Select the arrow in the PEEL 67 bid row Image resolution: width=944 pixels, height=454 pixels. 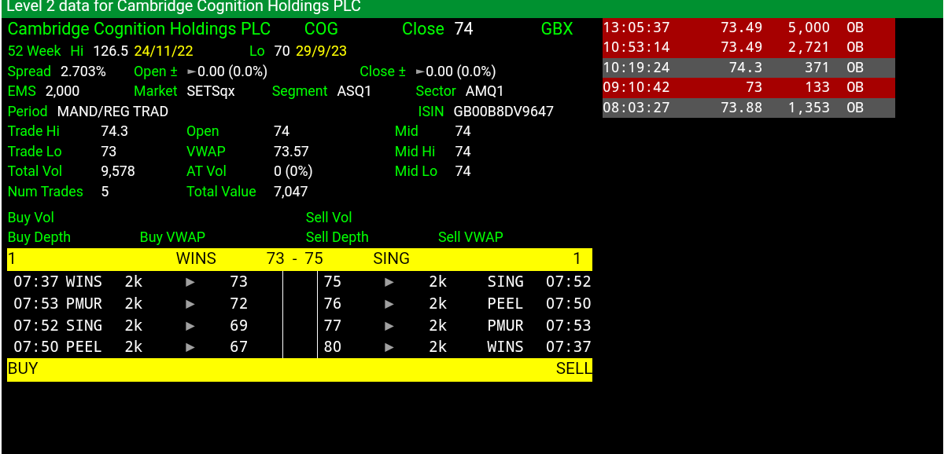190,347
